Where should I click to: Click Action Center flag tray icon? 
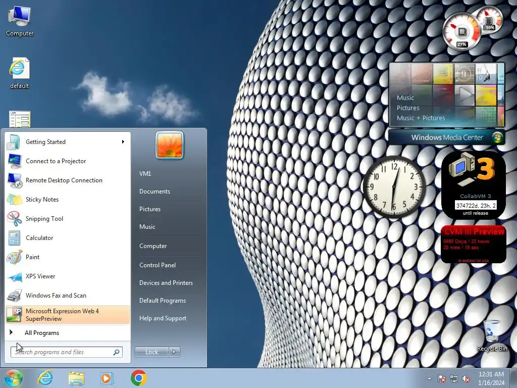coord(441,378)
